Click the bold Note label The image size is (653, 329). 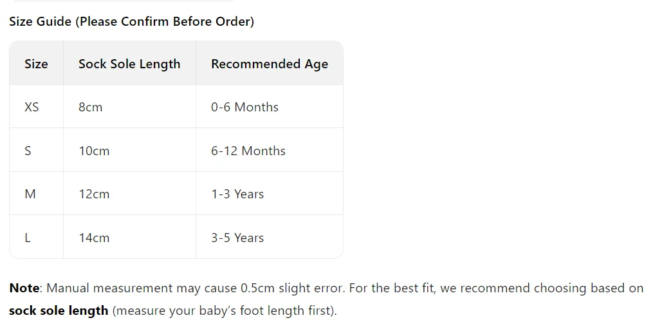click(x=24, y=288)
